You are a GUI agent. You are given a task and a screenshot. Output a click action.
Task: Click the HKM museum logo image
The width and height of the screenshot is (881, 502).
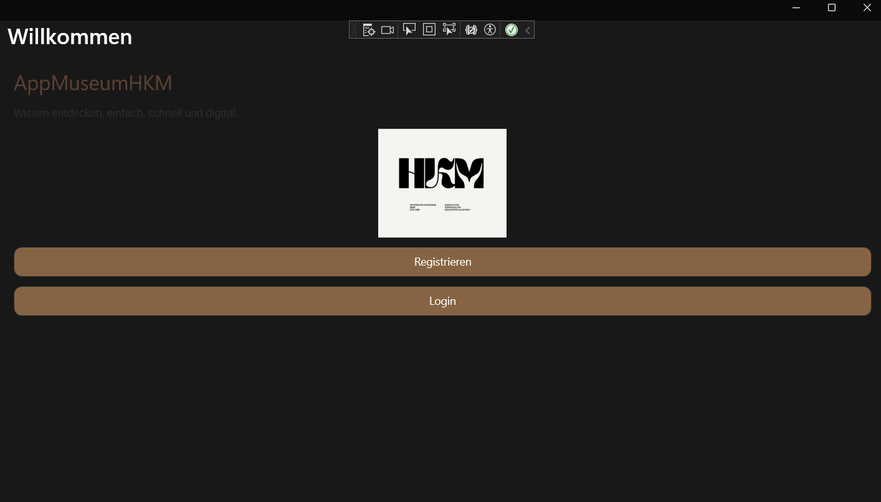click(x=442, y=183)
